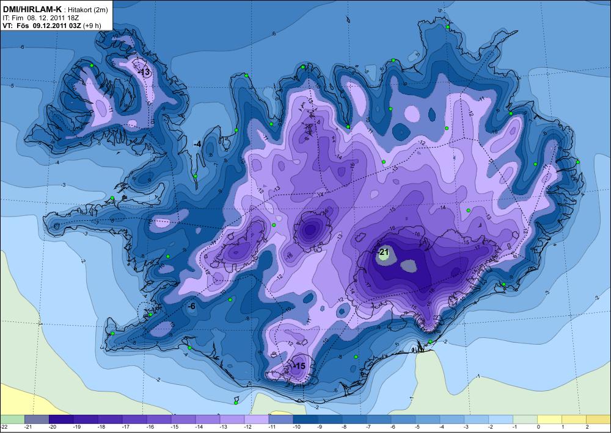Click the pale green -22 swatch in the legend
611x433 pixels.
(12, 419)
